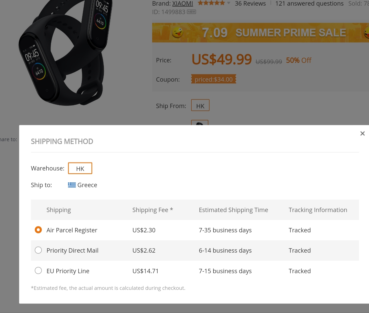Image resolution: width=369 pixels, height=313 pixels.
Task: Change Ship to country Greece
Action: point(87,185)
